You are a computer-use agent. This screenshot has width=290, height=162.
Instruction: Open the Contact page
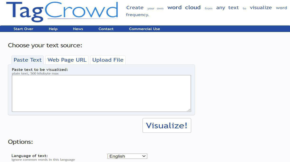pos(106,29)
